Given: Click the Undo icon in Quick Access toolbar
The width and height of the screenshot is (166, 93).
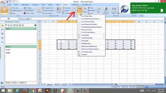Looking at the screenshot, I should click(10, 2).
